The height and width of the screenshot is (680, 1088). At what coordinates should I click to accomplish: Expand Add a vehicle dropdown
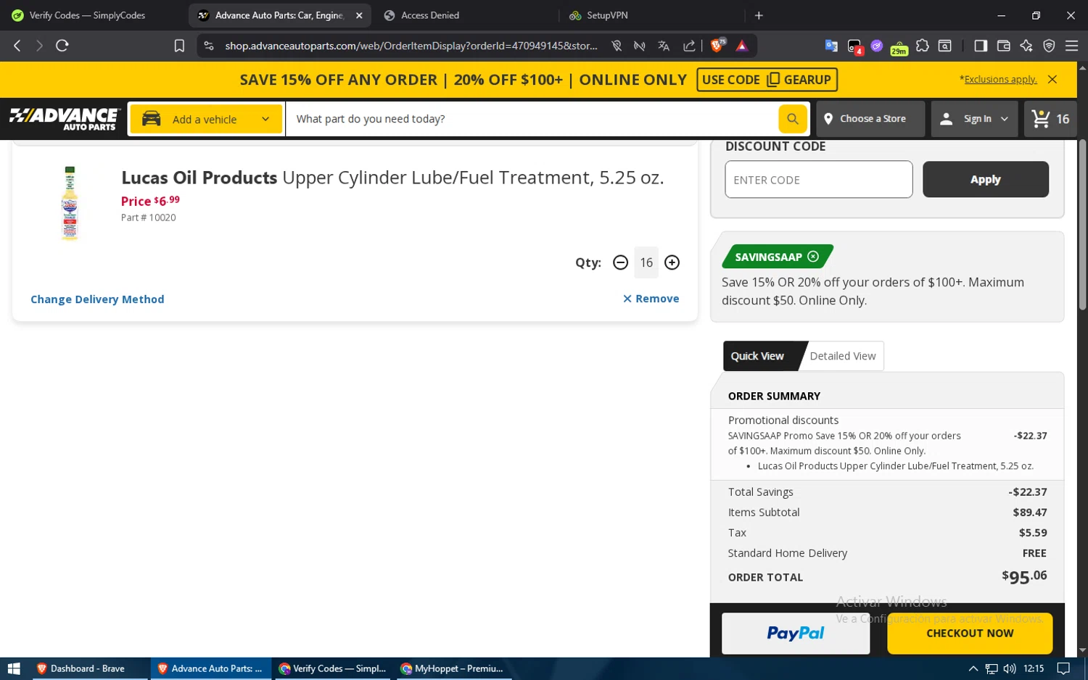206,119
